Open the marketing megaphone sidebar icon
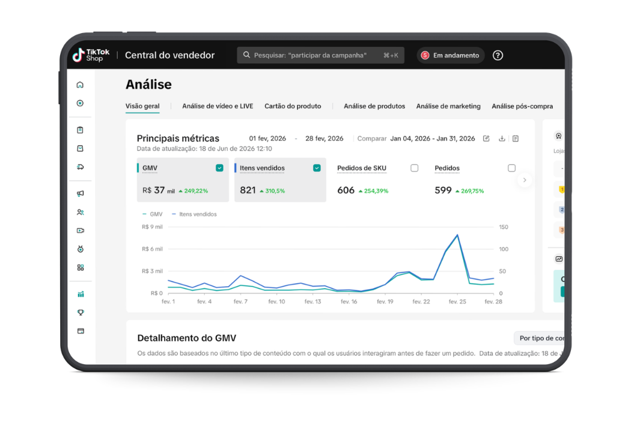631x425 pixels. pyautogui.click(x=80, y=194)
